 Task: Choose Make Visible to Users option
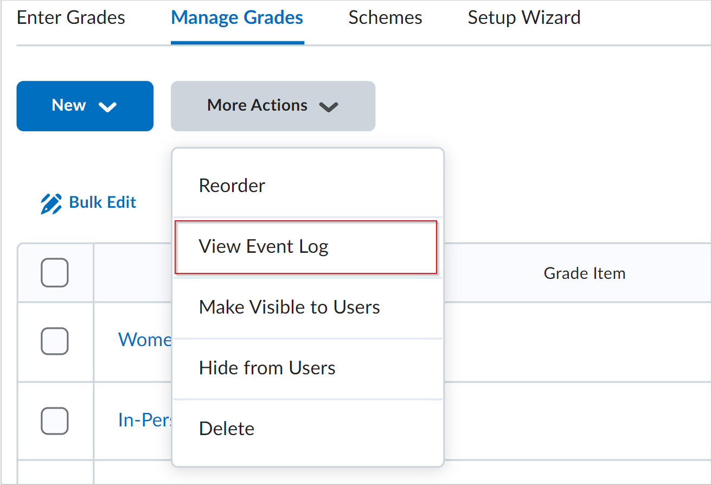click(289, 307)
